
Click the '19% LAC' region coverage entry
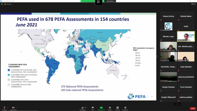tap(138, 55)
